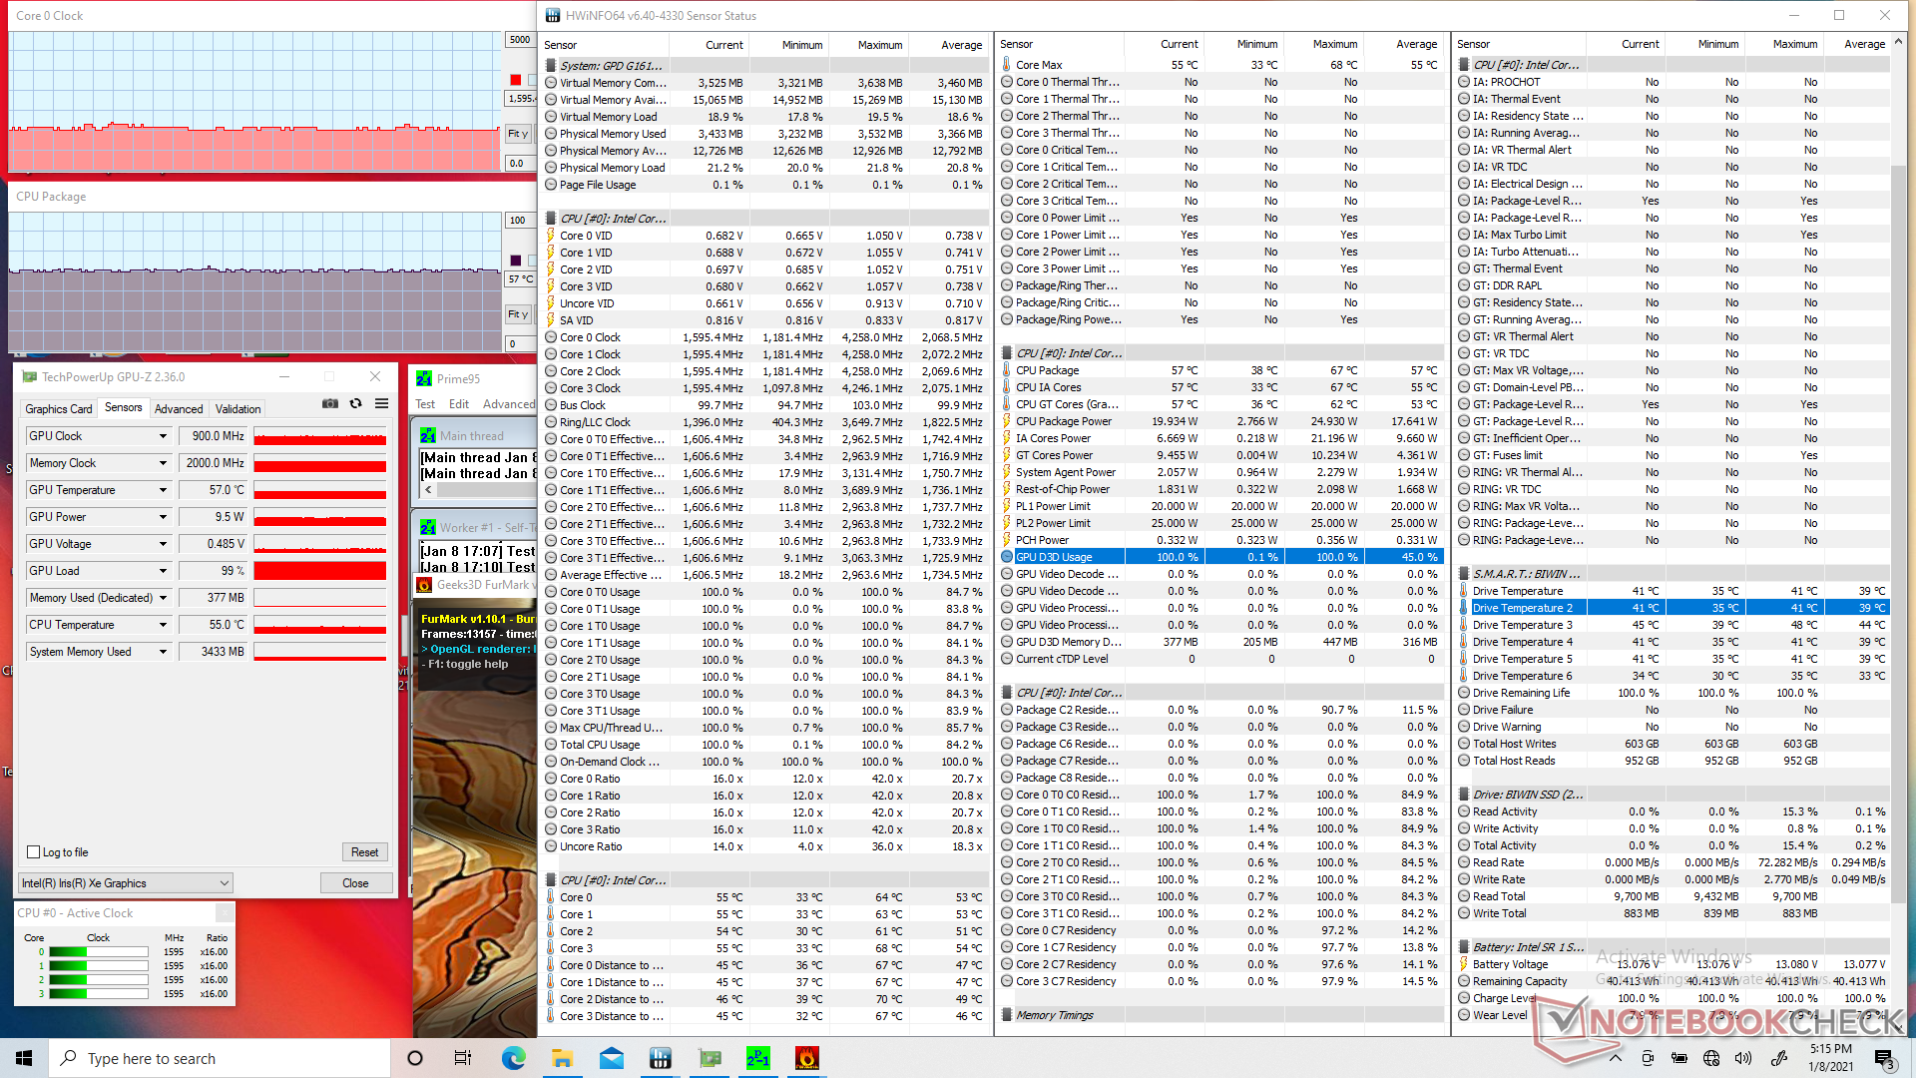
Task: Toggle Fit y in CPU Package graph
Action: 518,314
